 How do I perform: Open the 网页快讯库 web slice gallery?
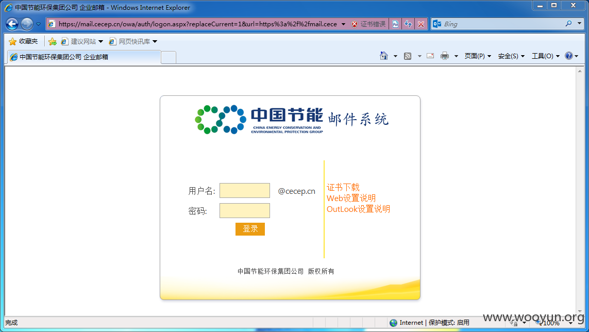pyautogui.click(x=133, y=41)
